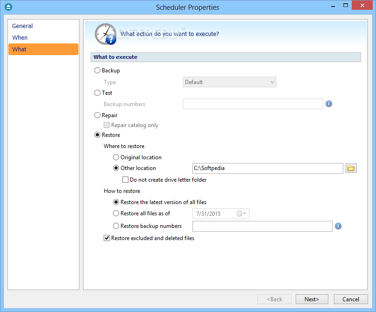The height and width of the screenshot is (312, 376).
Task: Click the Where to restore label
Action: coord(124,146)
